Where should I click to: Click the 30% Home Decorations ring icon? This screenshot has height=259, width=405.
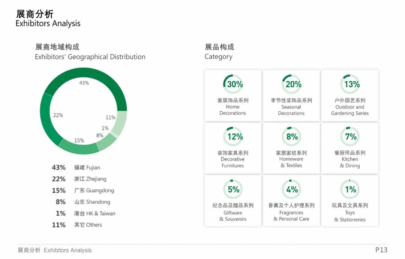[233, 84]
